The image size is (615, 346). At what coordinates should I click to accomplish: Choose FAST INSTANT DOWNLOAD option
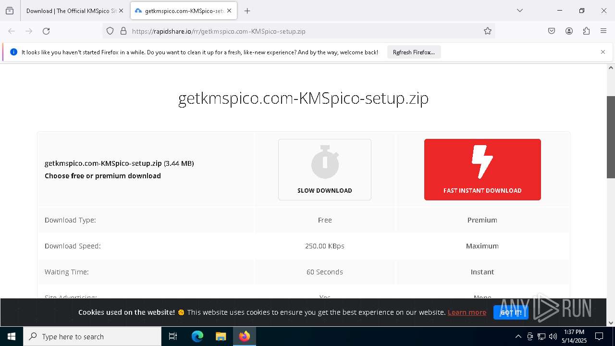(x=482, y=170)
